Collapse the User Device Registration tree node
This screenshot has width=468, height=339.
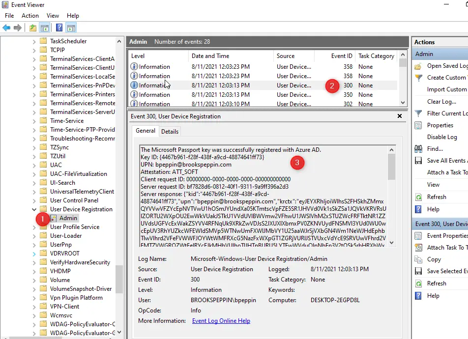[x=34, y=209]
